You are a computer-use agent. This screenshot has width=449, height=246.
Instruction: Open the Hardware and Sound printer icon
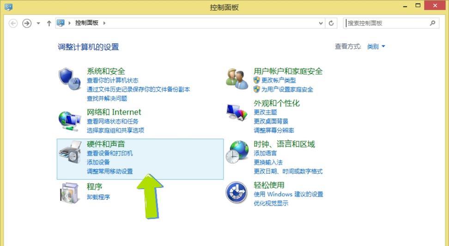tap(70, 152)
